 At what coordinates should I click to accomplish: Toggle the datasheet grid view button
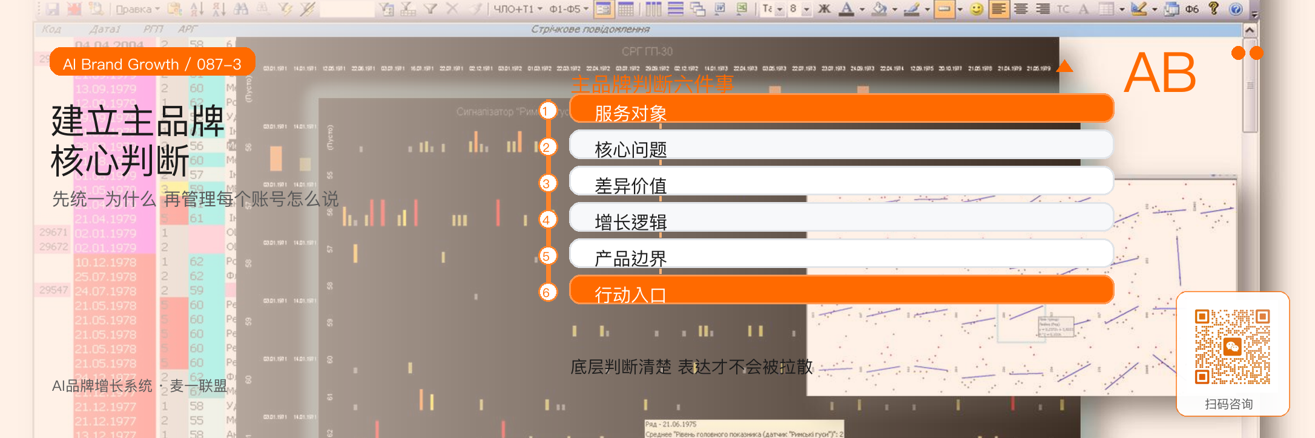tap(625, 8)
